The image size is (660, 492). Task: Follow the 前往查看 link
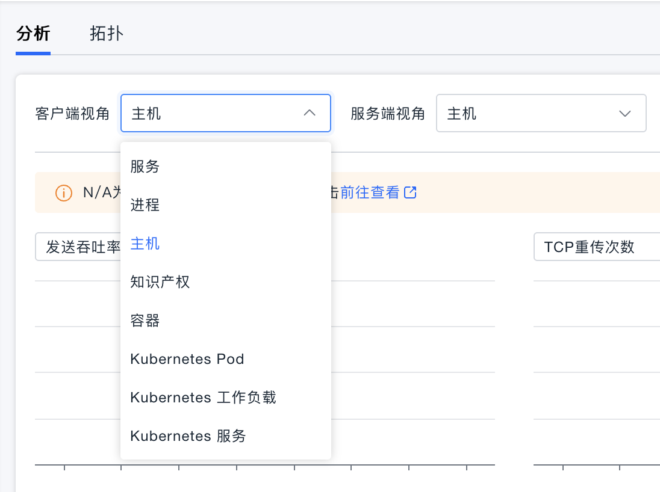pyautogui.click(x=370, y=192)
